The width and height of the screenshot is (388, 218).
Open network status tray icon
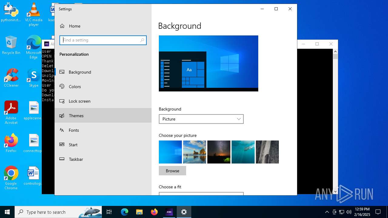[x=342, y=212]
